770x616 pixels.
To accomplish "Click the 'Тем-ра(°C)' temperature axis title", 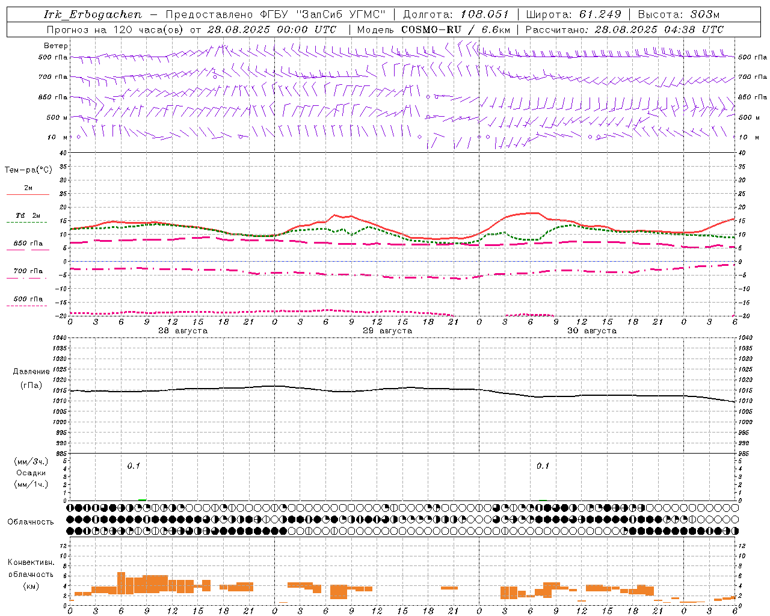I will click(x=28, y=170).
